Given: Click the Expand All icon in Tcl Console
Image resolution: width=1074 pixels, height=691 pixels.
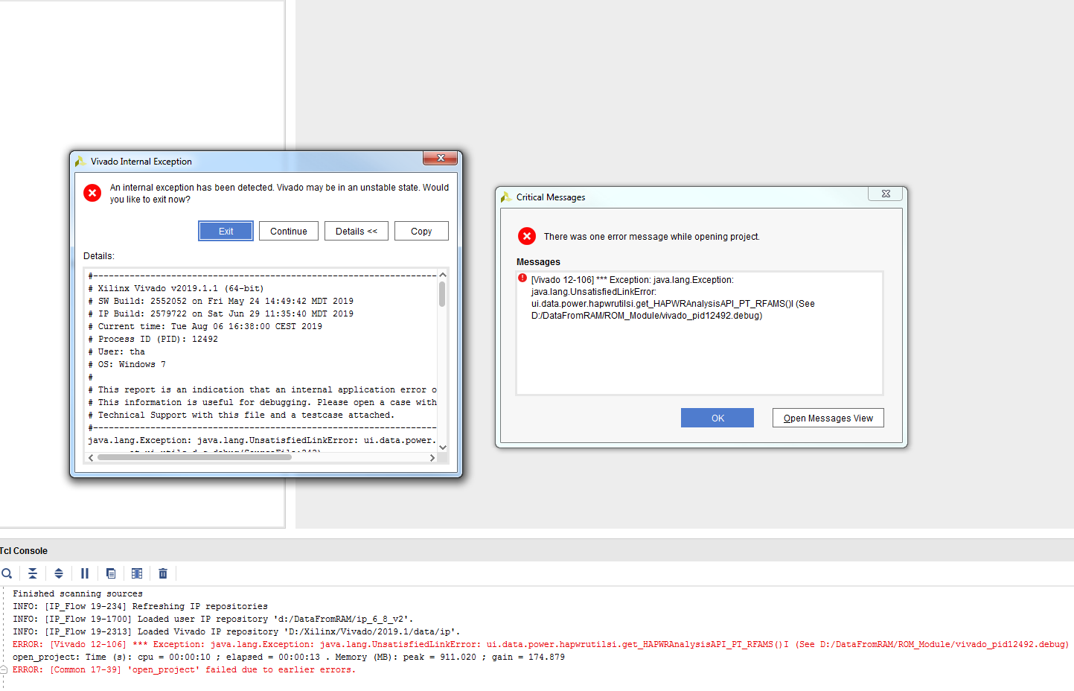Looking at the screenshot, I should [x=59, y=573].
